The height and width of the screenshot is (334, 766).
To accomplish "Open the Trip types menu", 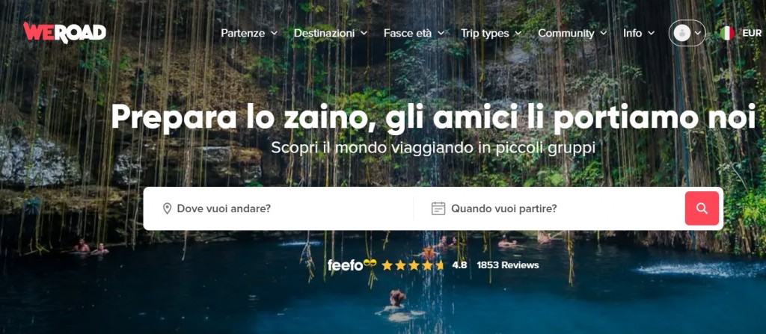I will (x=491, y=33).
